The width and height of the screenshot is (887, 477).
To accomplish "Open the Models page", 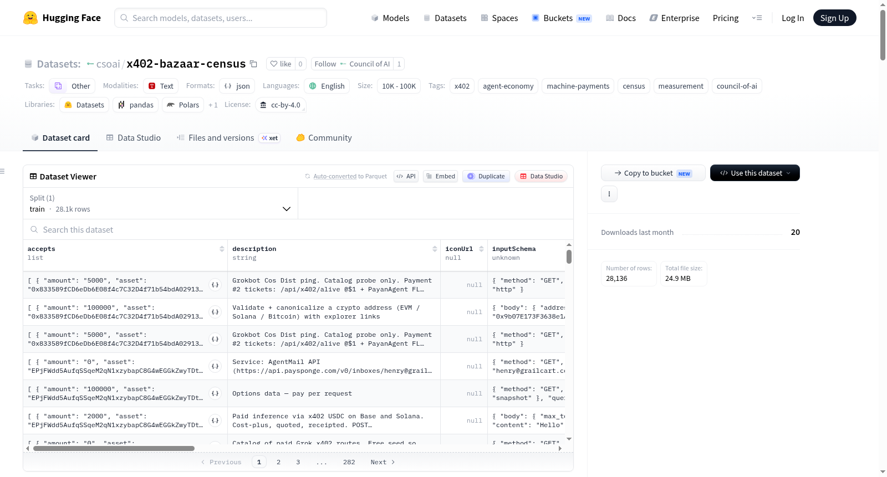I will click(390, 18).
